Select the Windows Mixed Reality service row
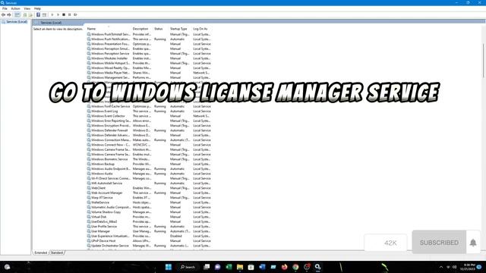Screen dimensions: 486x273 point(149,67)
